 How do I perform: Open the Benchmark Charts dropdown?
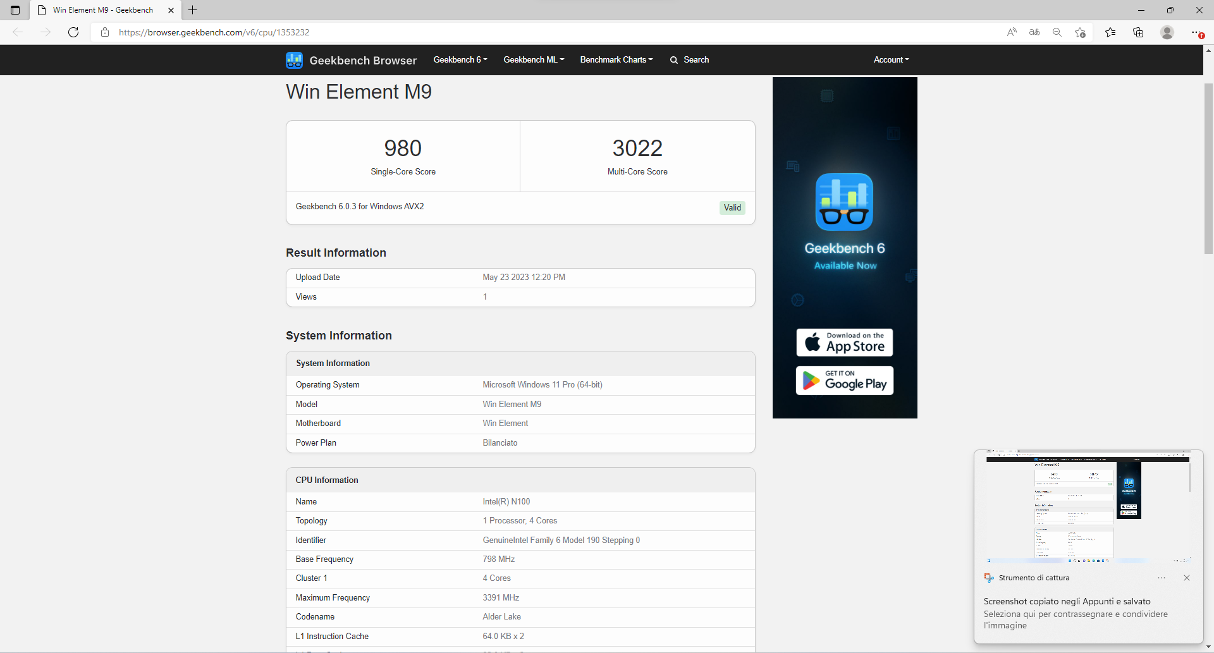(x=616, y=60)
